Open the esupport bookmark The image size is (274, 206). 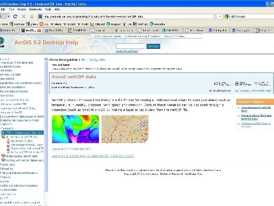[x=114, y=24]
